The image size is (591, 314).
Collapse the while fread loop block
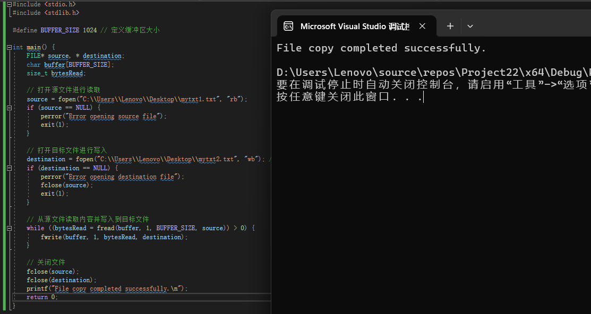(10, 228)
